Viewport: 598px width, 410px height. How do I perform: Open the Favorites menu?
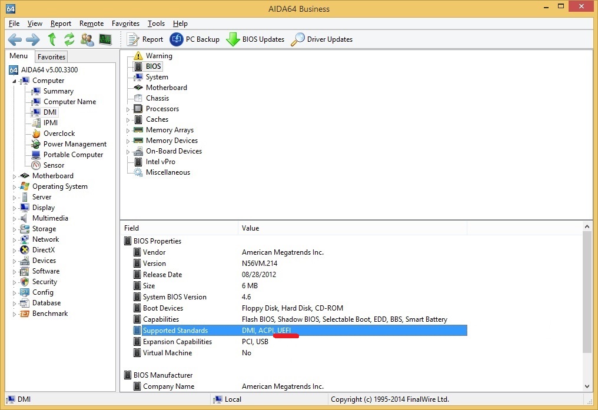[125, 24]
